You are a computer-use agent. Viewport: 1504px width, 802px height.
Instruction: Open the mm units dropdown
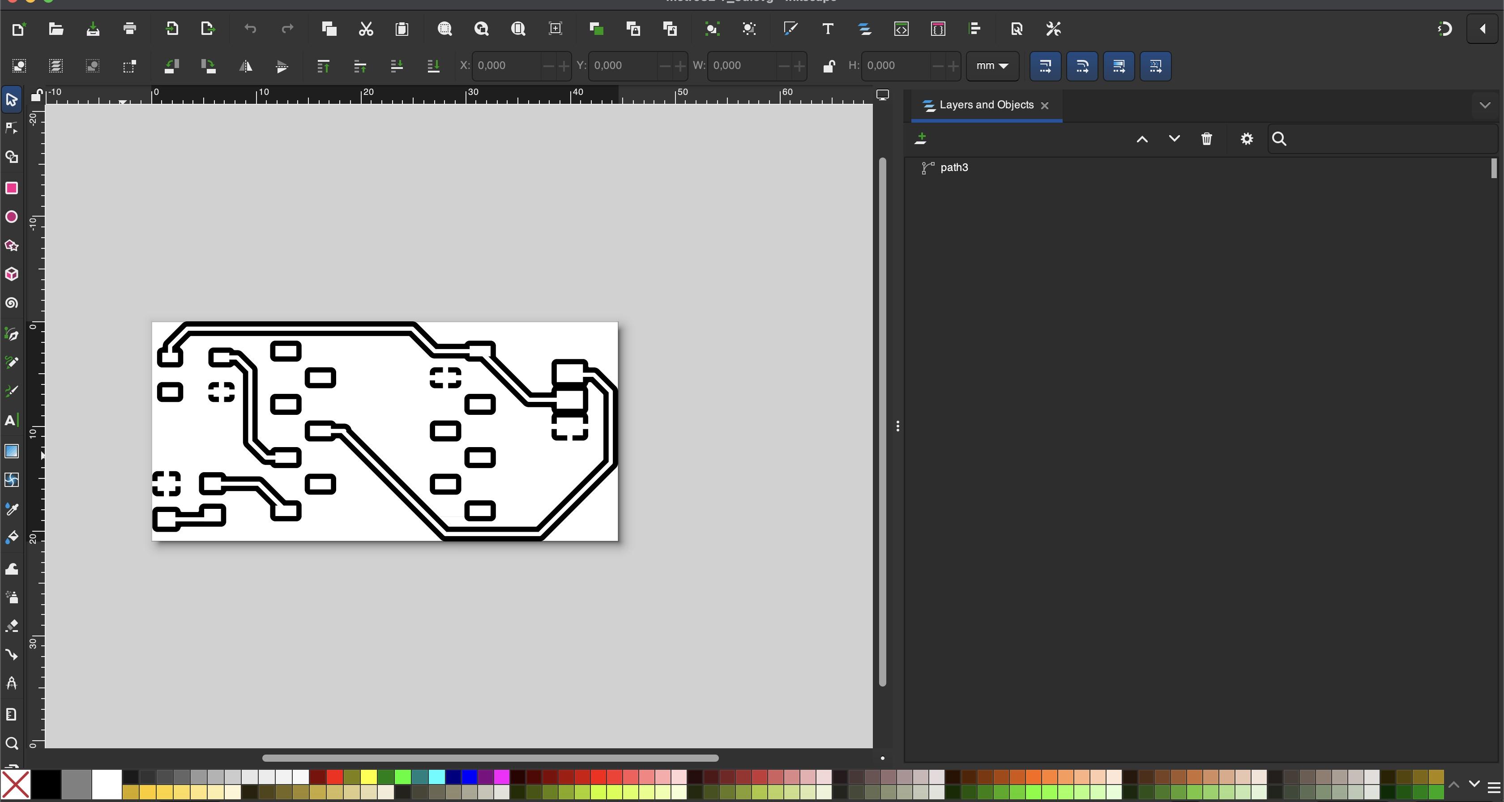[x=992, y=66]
